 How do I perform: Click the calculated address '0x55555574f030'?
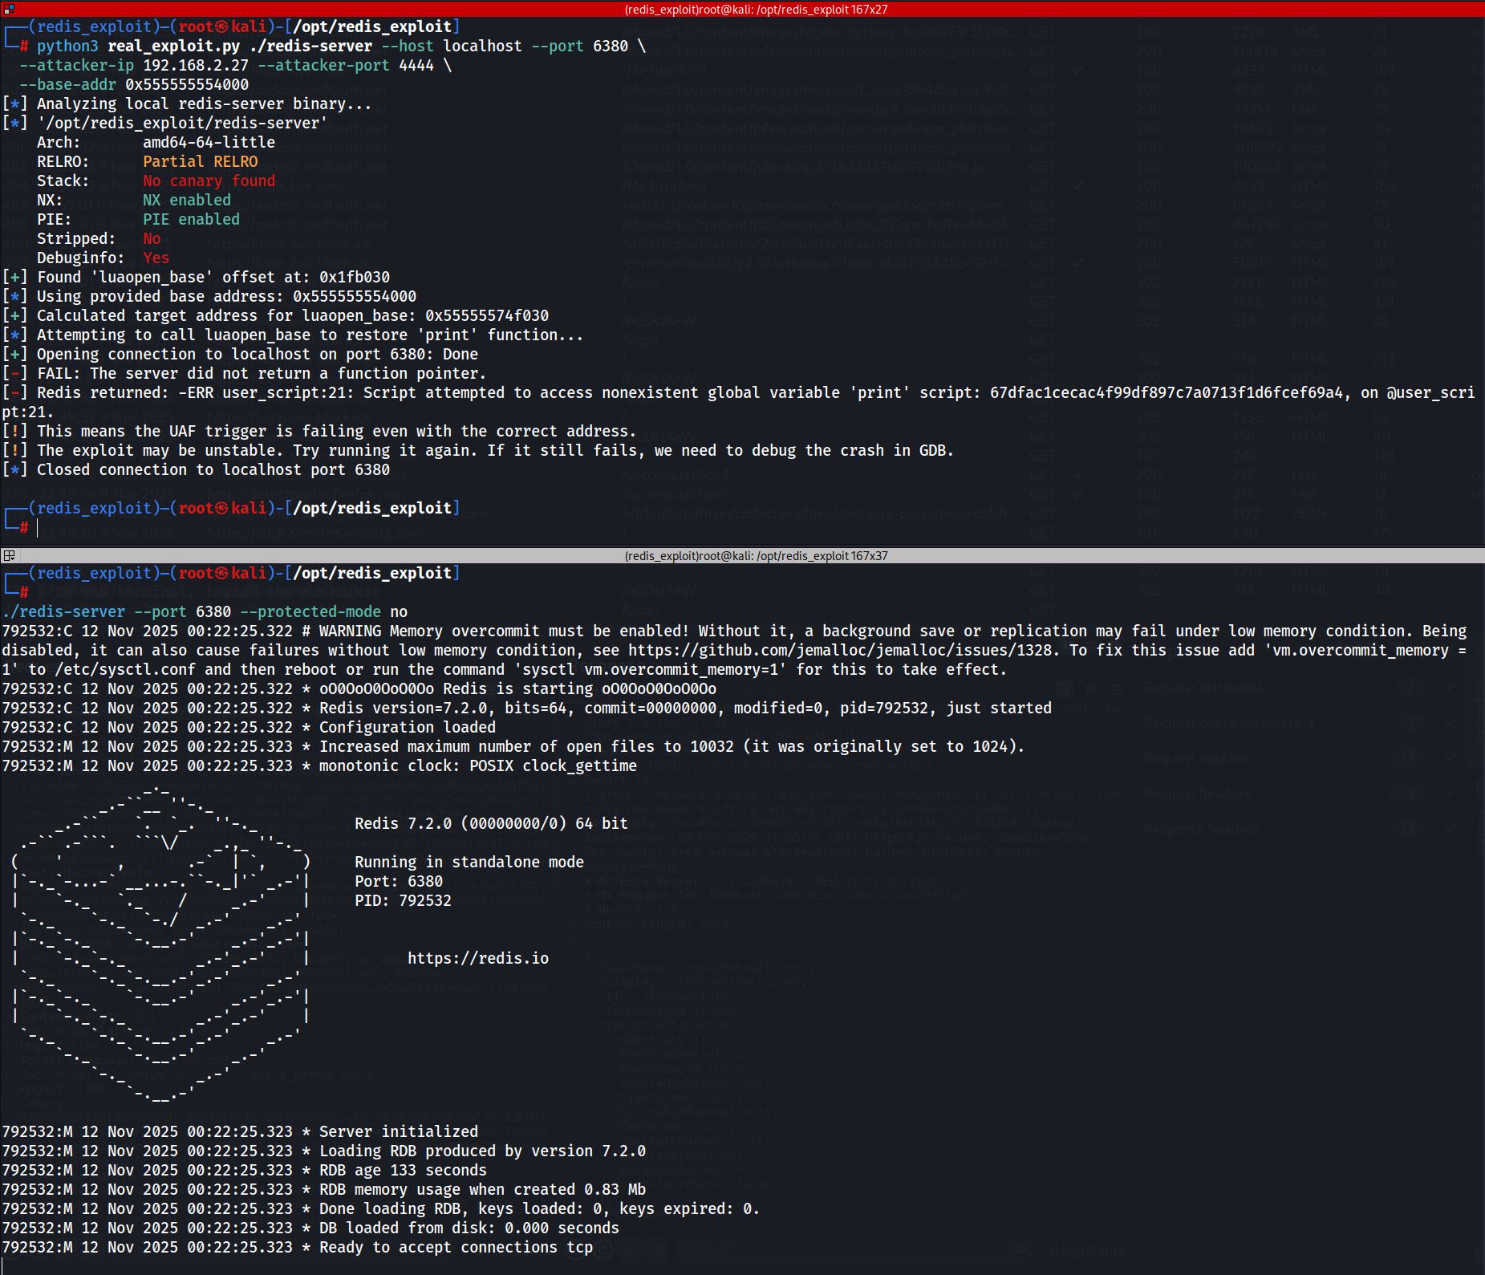click(x=487, y=315)
